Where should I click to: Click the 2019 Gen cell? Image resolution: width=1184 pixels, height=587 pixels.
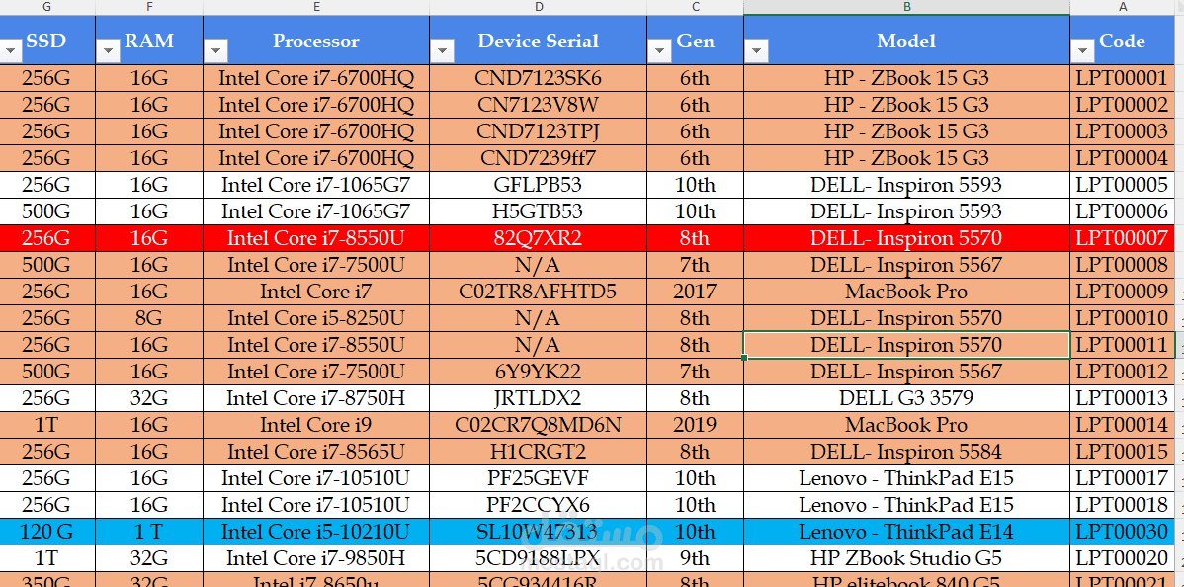(696, 425)
